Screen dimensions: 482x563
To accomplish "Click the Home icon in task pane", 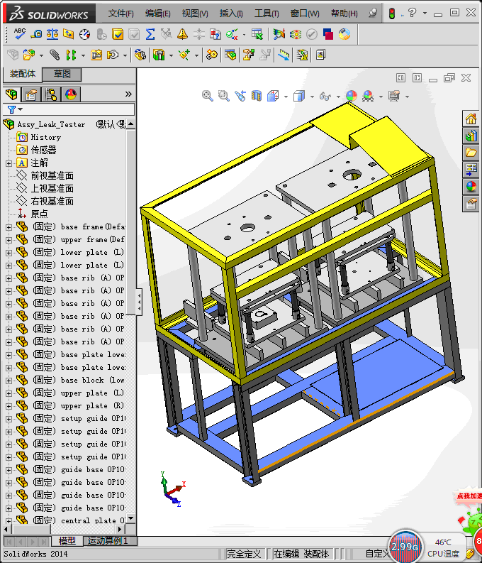I will (471, 119).
